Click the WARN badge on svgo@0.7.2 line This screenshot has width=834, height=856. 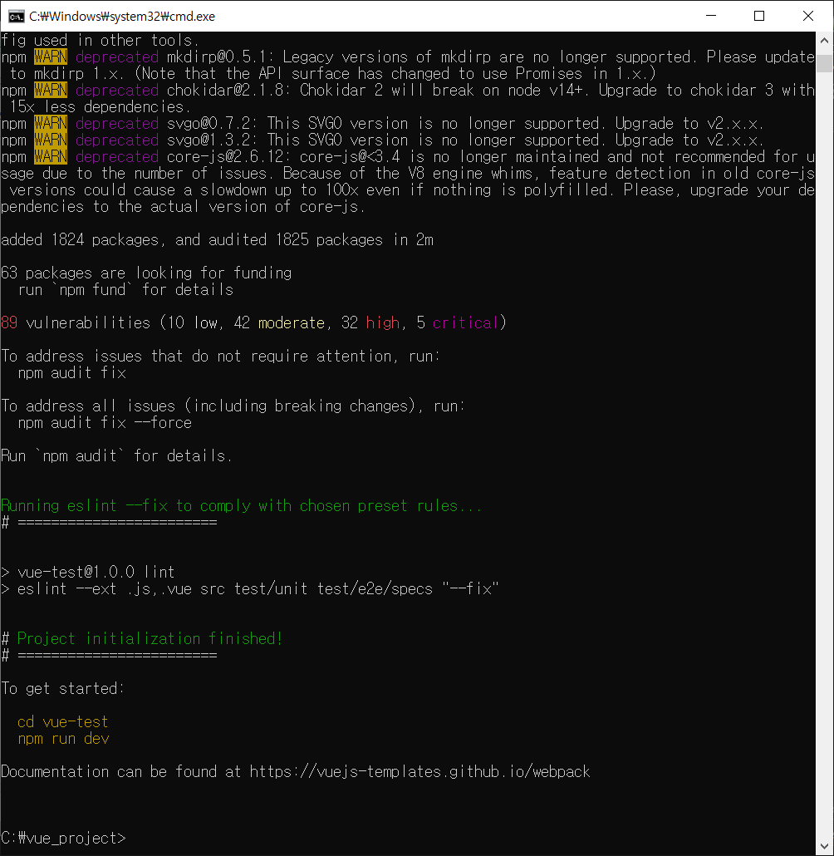click(51, 123)
